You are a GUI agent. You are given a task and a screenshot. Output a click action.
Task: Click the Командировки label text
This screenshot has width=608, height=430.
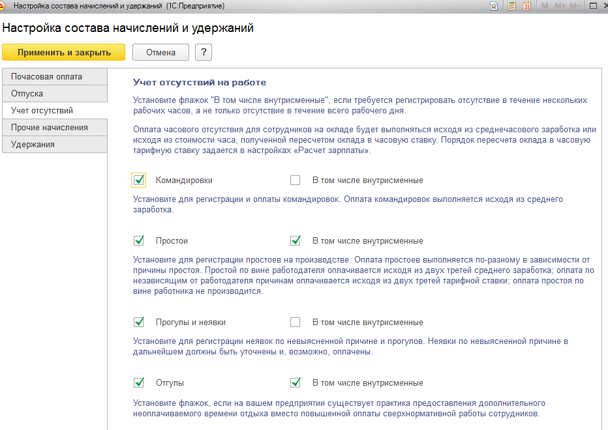click(184, 180)
